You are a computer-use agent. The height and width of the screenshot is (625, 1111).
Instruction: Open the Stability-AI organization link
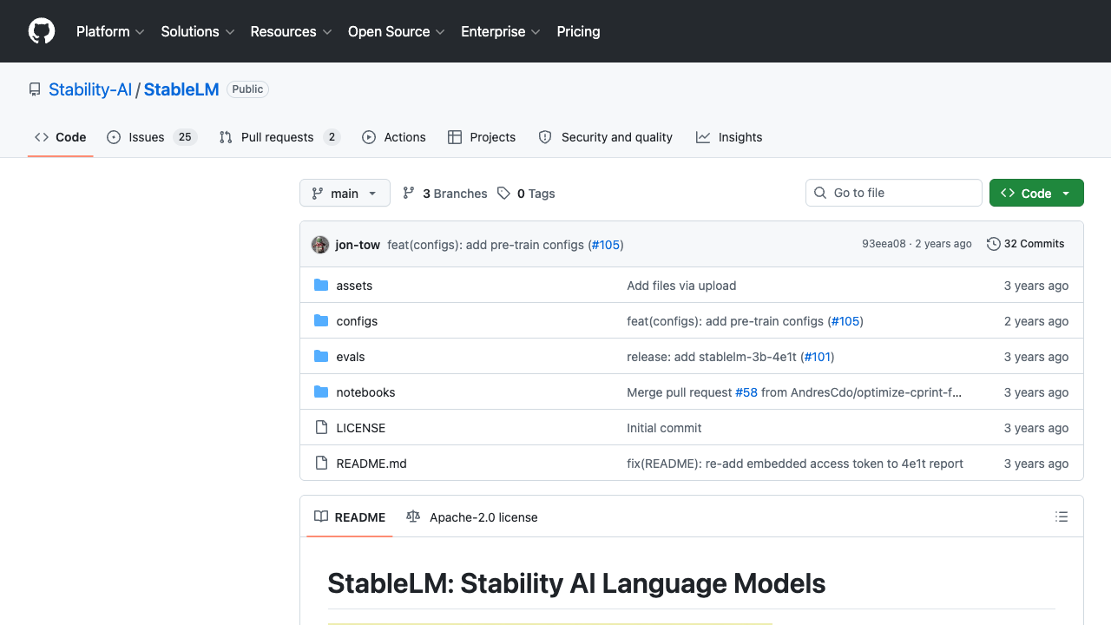90,89
